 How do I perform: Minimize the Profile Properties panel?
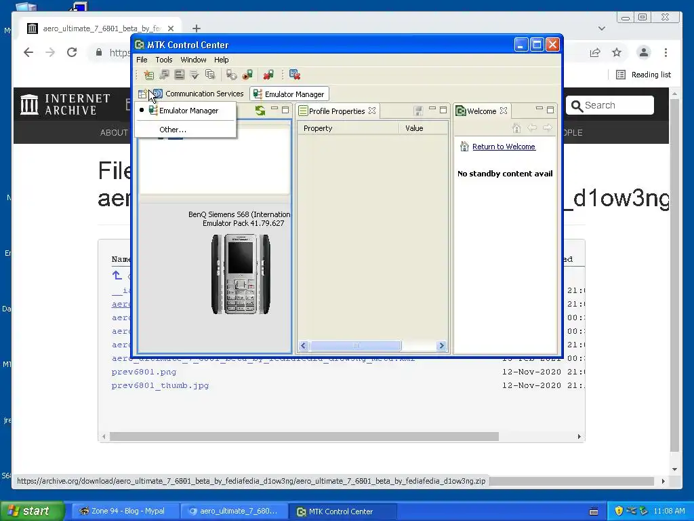coord(432,109)
